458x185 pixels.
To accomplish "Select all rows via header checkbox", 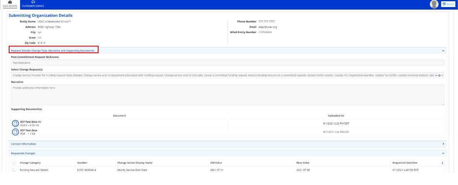I will (x=14, y=163).
